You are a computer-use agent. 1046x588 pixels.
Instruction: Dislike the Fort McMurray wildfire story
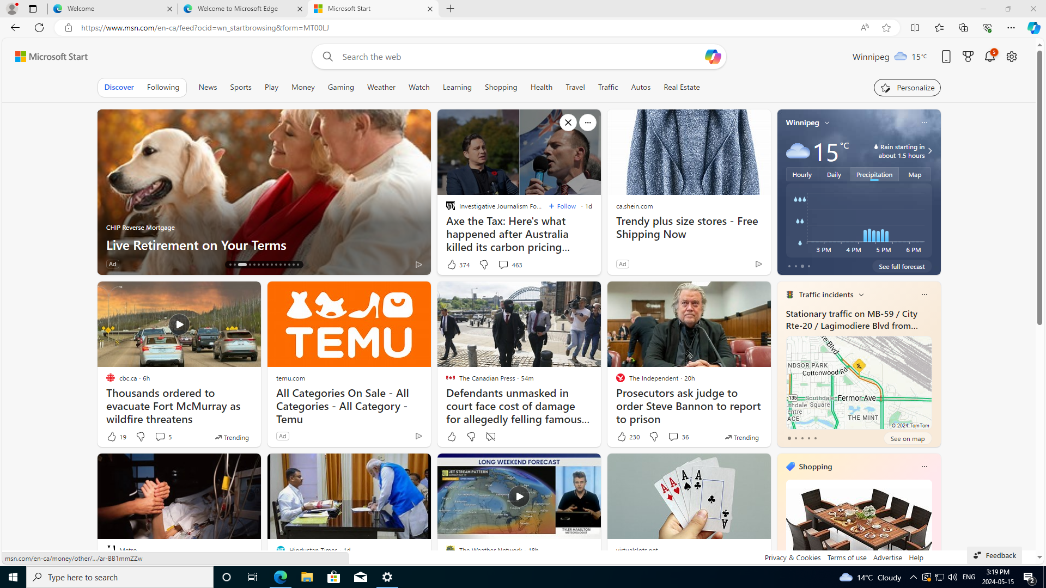(140, 437)
